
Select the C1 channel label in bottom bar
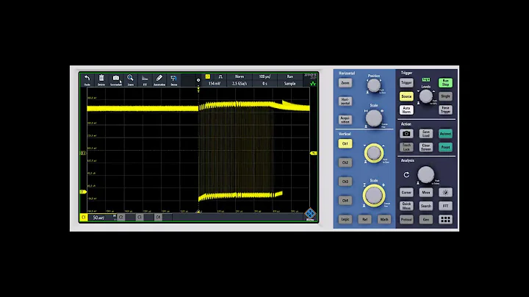[84, 218]
